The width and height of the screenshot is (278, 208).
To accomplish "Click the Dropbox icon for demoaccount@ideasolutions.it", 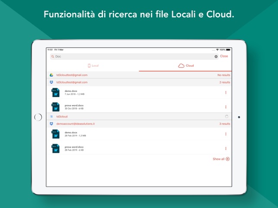I will point(51,124).
